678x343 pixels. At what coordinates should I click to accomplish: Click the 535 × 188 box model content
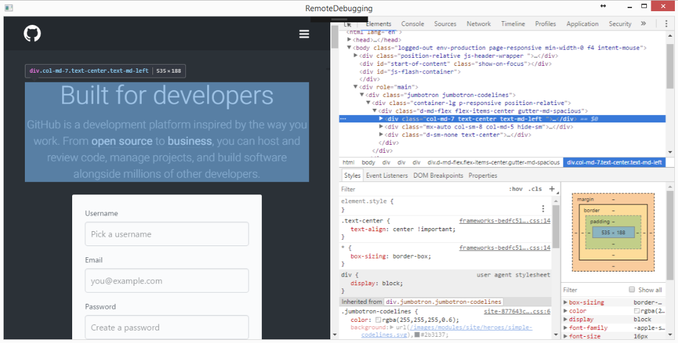coord(613,232)
